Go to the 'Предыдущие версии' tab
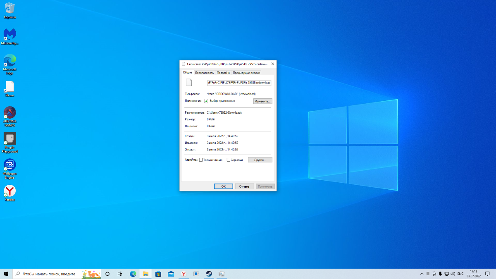 tap(246, 73)
